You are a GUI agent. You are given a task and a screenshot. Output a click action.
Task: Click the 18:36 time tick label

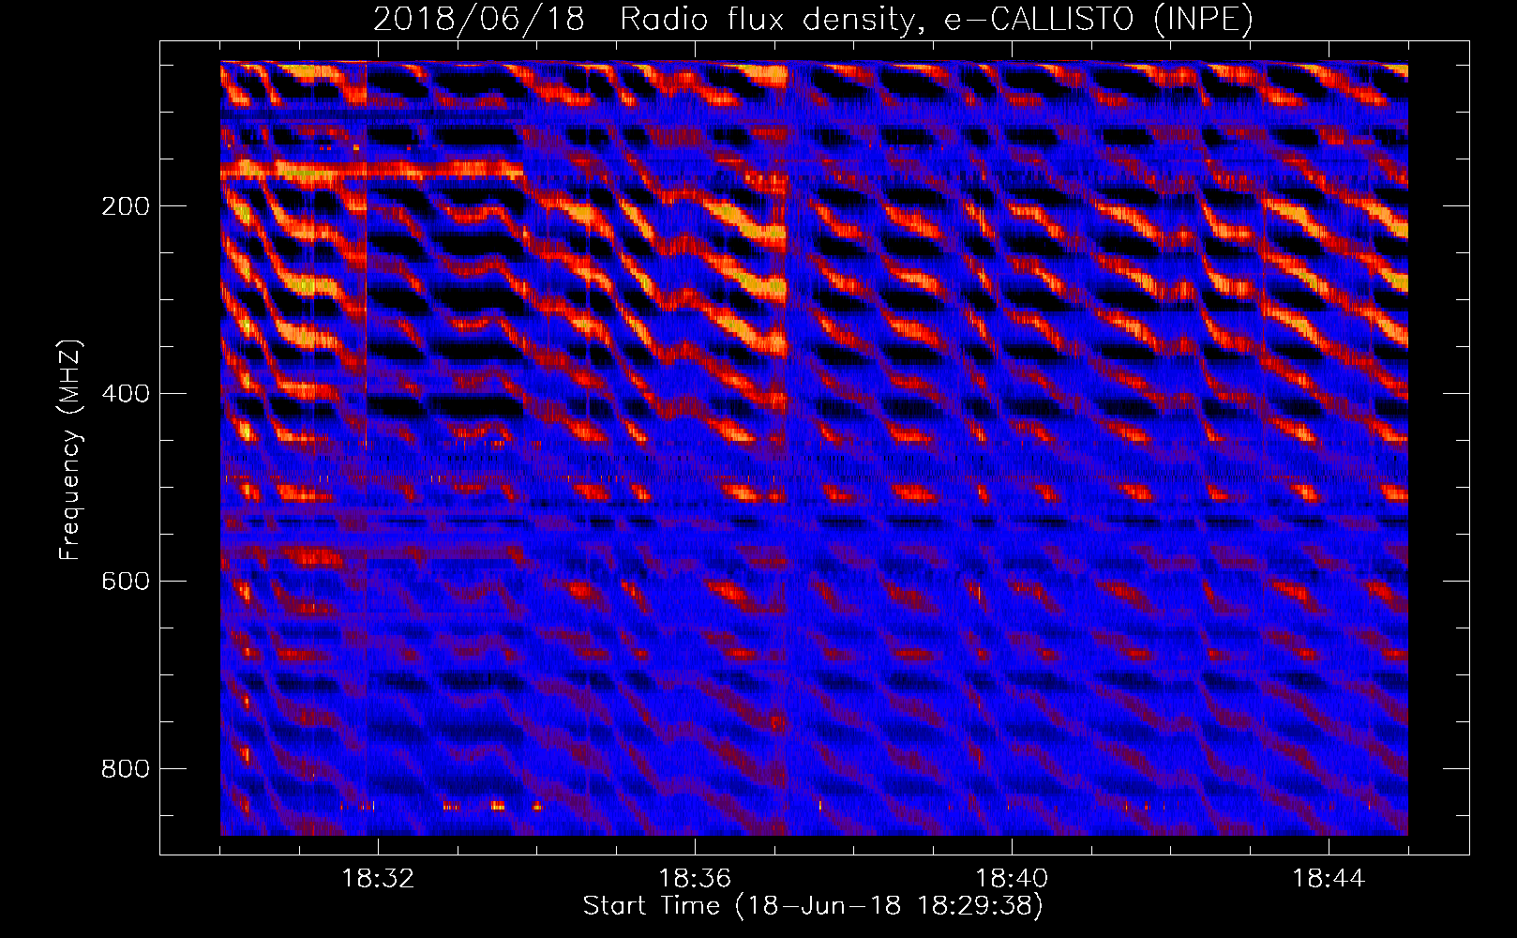(695, 879)
